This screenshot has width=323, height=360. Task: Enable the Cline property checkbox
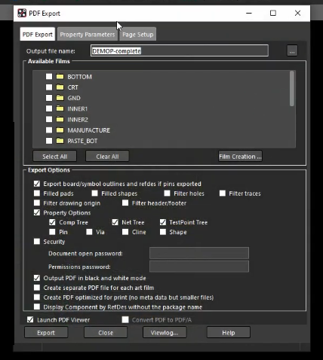[125, 232]
